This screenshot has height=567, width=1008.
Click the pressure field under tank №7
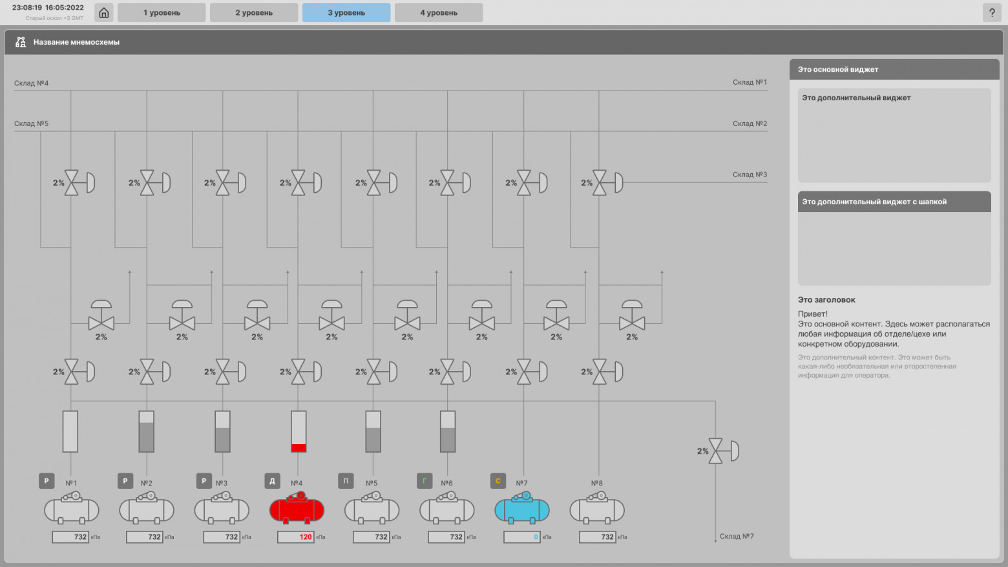tap(521, 537)
